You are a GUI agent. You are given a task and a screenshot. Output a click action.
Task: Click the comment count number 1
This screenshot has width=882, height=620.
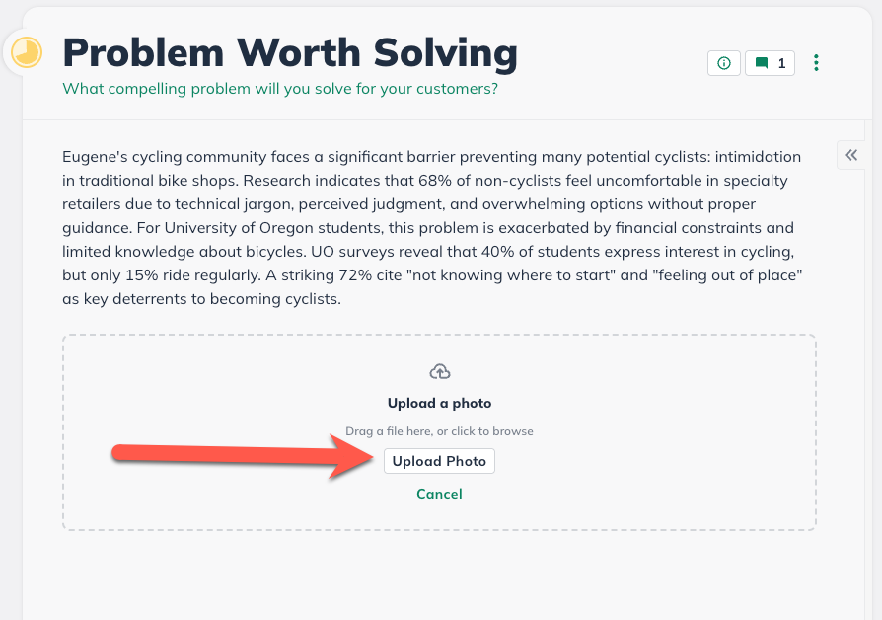781,63
